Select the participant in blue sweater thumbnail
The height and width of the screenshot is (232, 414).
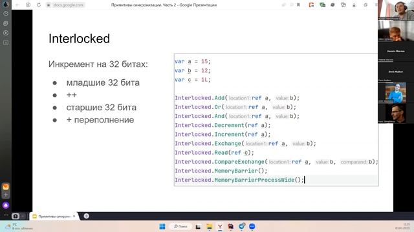pyautogui.click(x=396, y=93)
